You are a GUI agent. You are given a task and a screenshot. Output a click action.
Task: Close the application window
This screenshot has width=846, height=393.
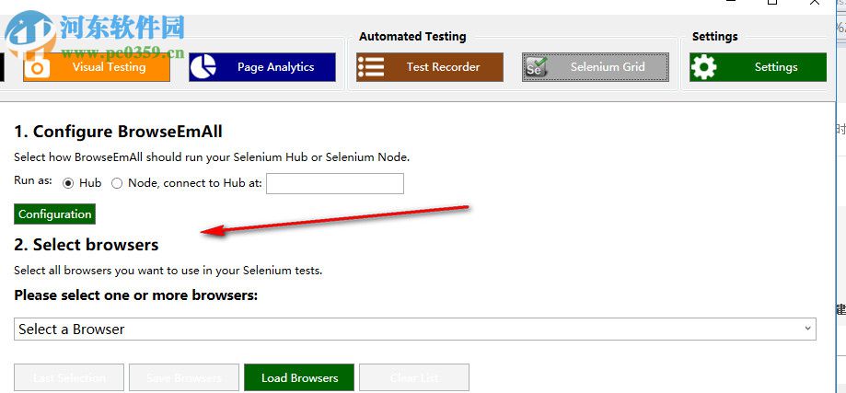tap(815, 2)
